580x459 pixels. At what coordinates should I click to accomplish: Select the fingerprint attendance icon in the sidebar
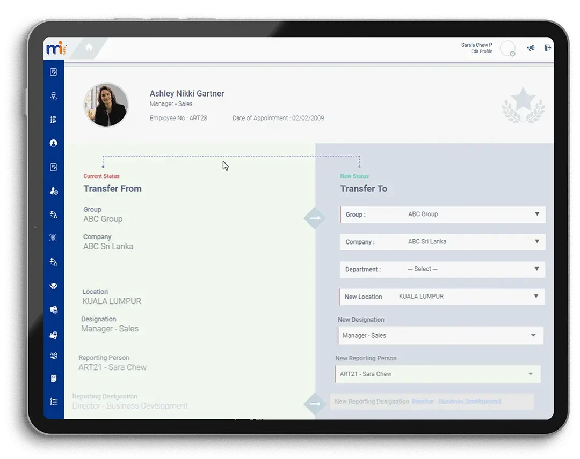pyautogui.click(x=53, y=238)
